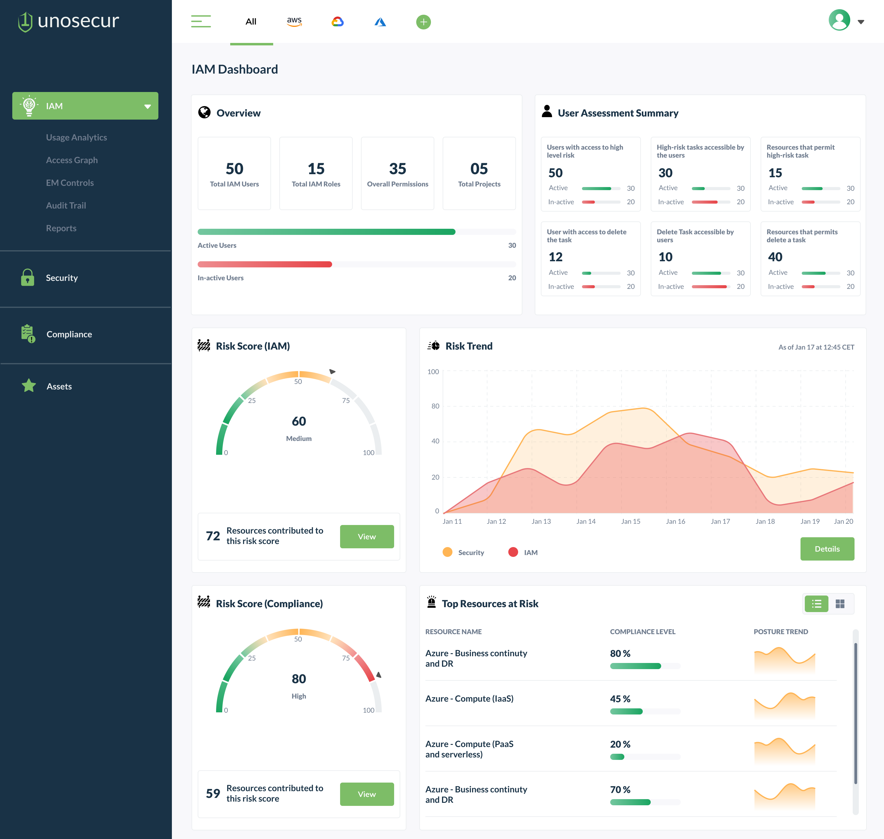Select the Google Cloud integration icon
The width and height of the screenshot is (884, 839).
[x=338, y=21]
